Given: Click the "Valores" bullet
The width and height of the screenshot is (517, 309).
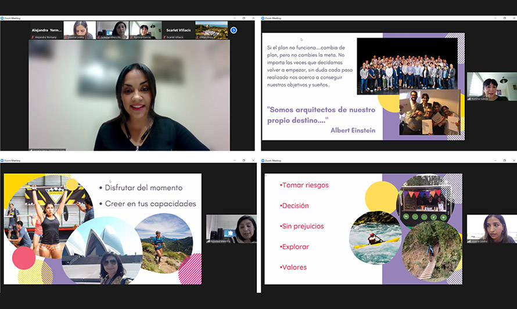Looking at the screenshot, I should 293,267.
